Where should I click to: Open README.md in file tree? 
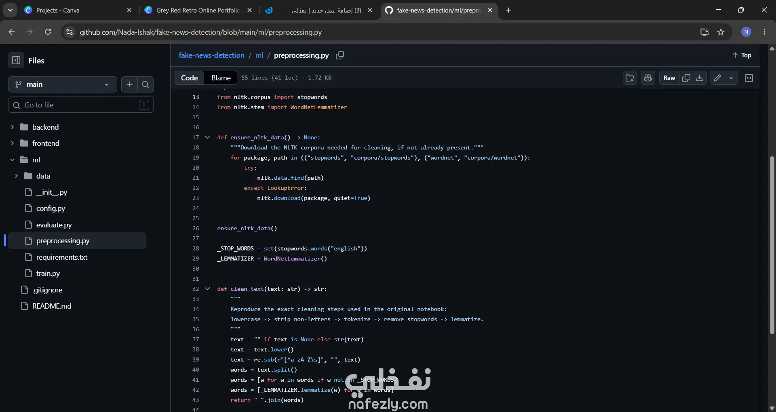tap(52, 306)
